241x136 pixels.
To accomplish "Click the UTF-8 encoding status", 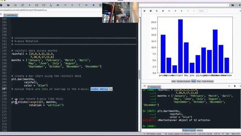I will 217,134.
